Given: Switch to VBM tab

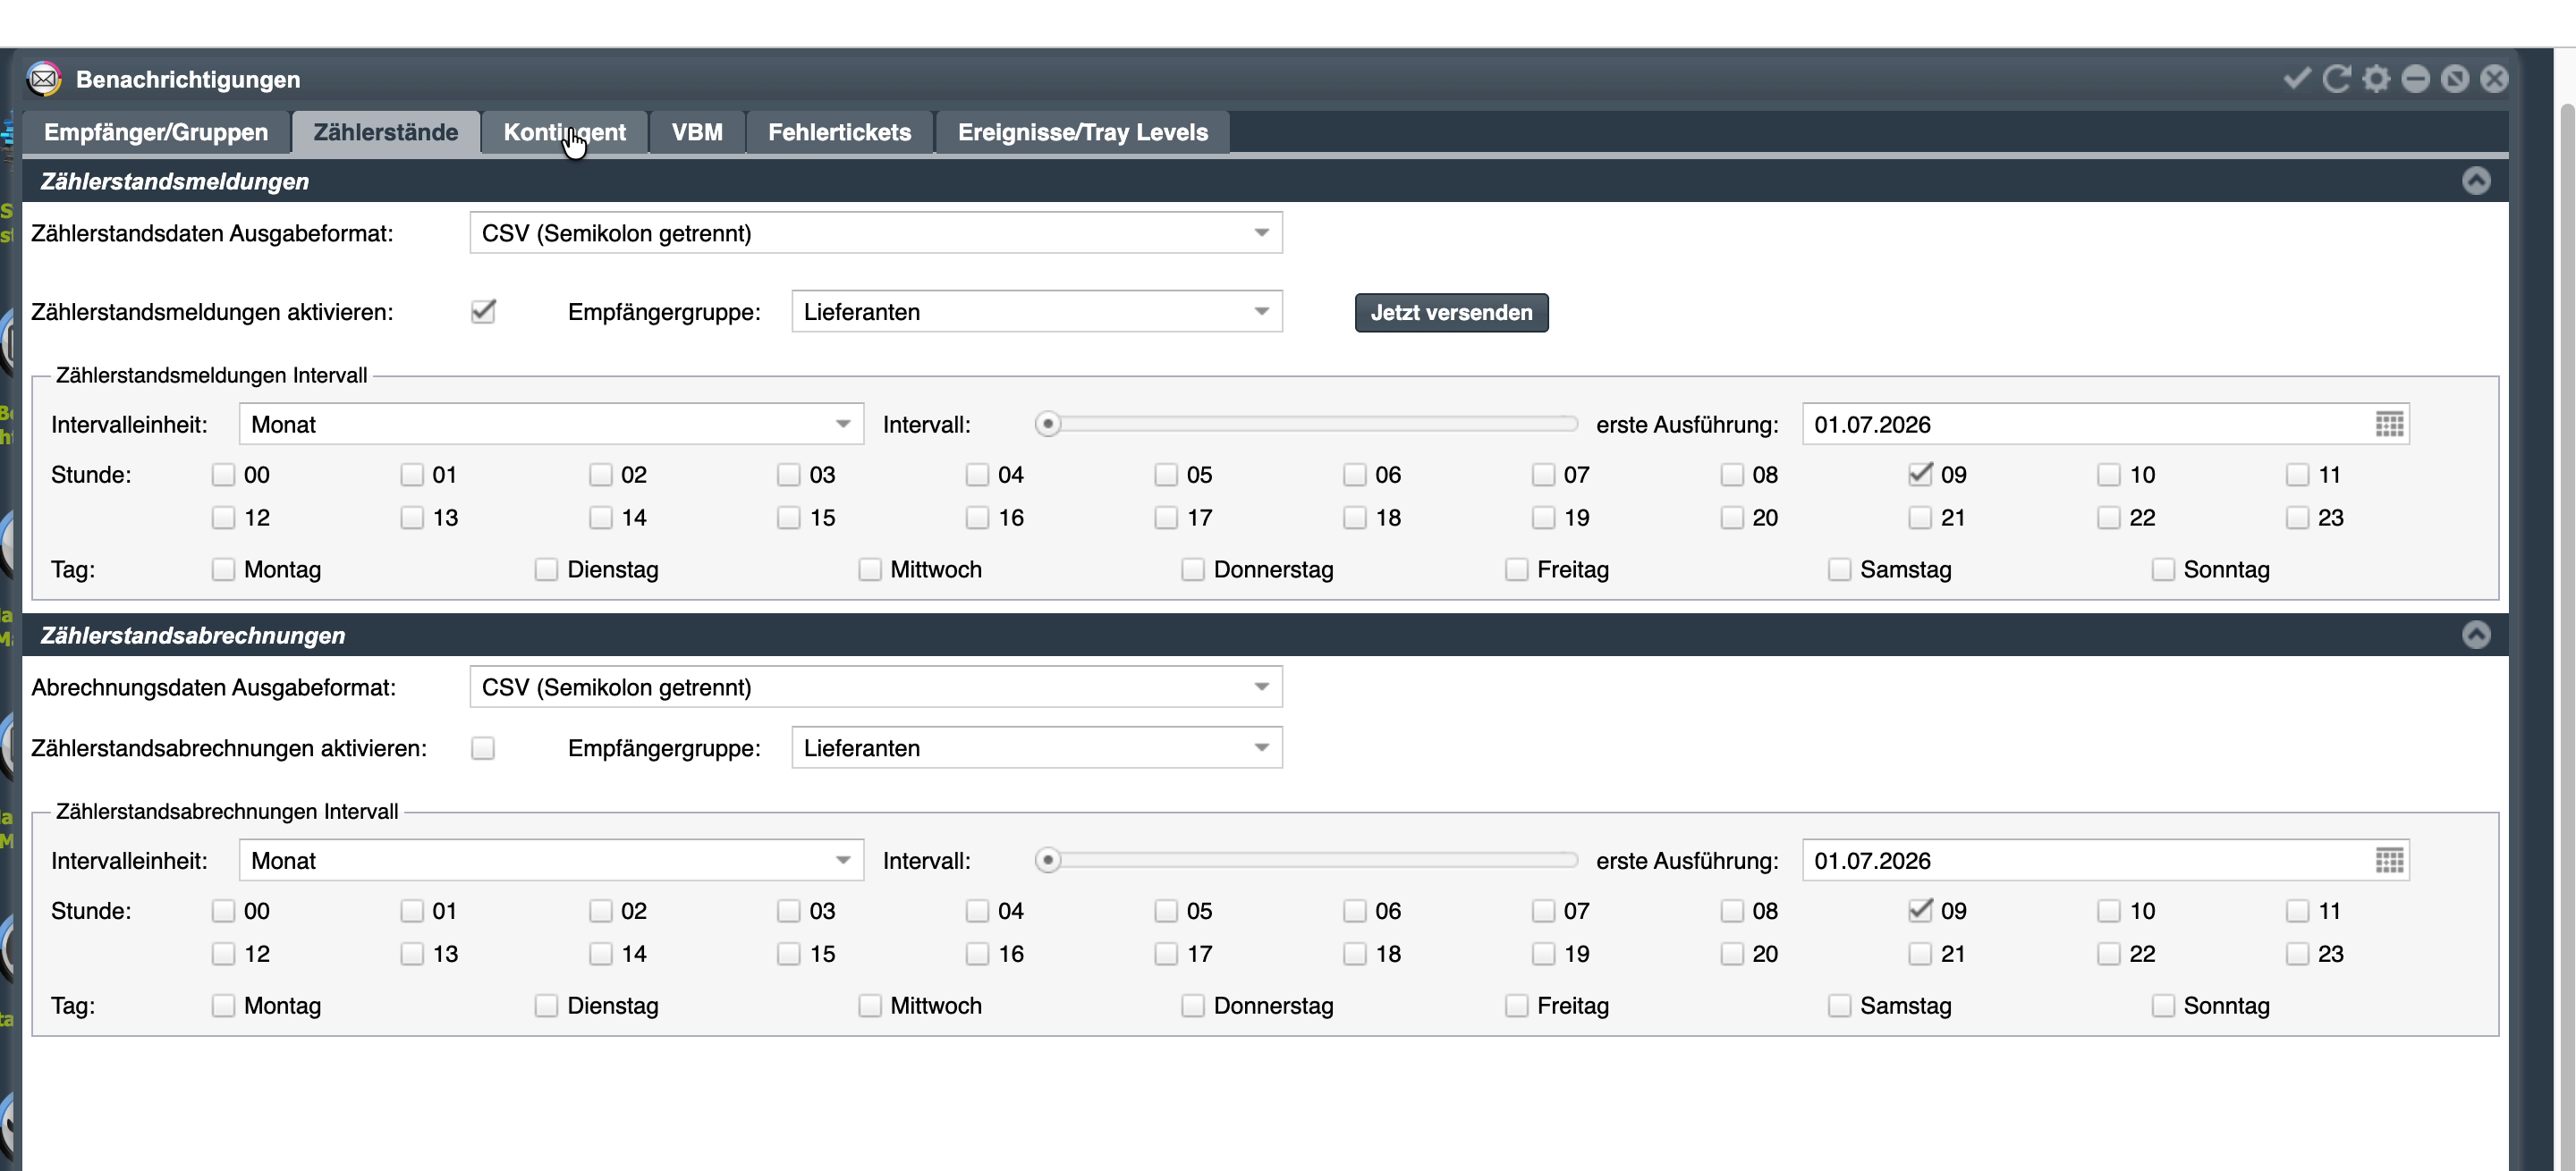Looking at the screenshot, I should 697,132.
